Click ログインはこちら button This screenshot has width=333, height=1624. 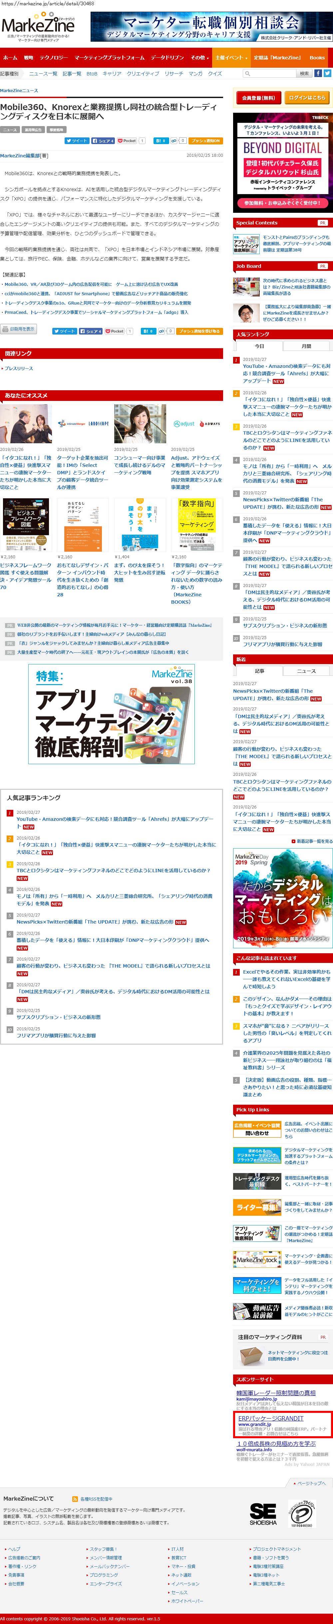(307, 98)
